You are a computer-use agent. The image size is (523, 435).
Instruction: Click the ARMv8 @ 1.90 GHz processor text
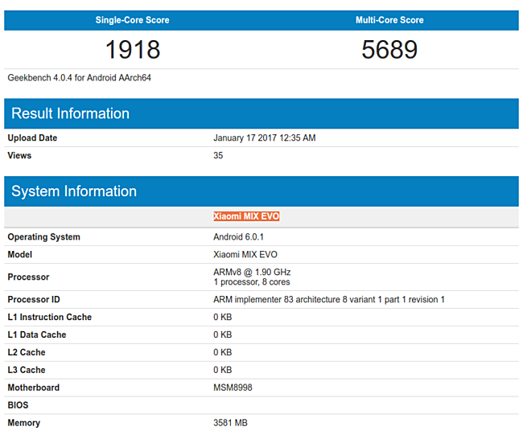pos(252,272)
